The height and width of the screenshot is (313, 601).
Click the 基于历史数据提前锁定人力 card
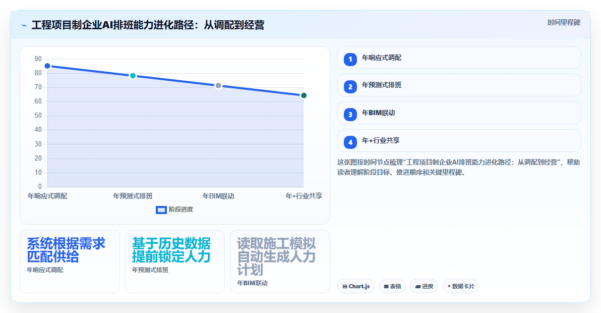[x=175, y=262]
